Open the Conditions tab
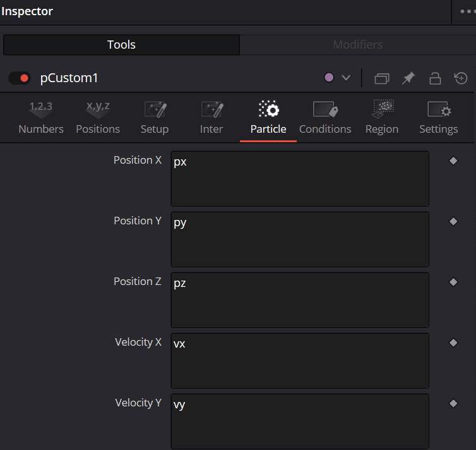This screenshot has height=450, width=476. point(325,118)
